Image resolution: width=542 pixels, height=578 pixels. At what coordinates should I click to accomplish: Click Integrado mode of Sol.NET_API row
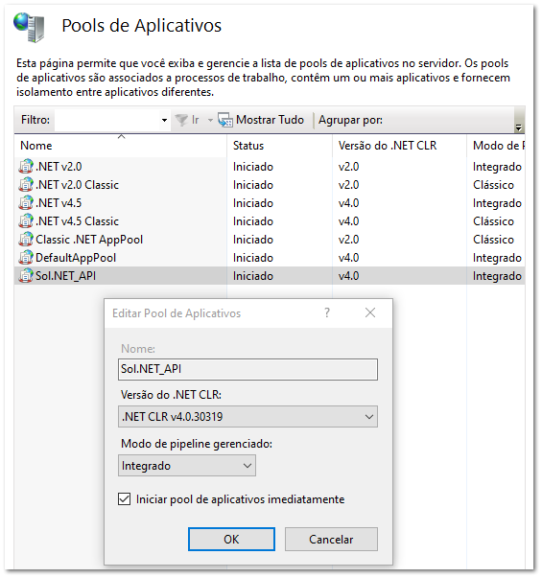click(497, 276)
